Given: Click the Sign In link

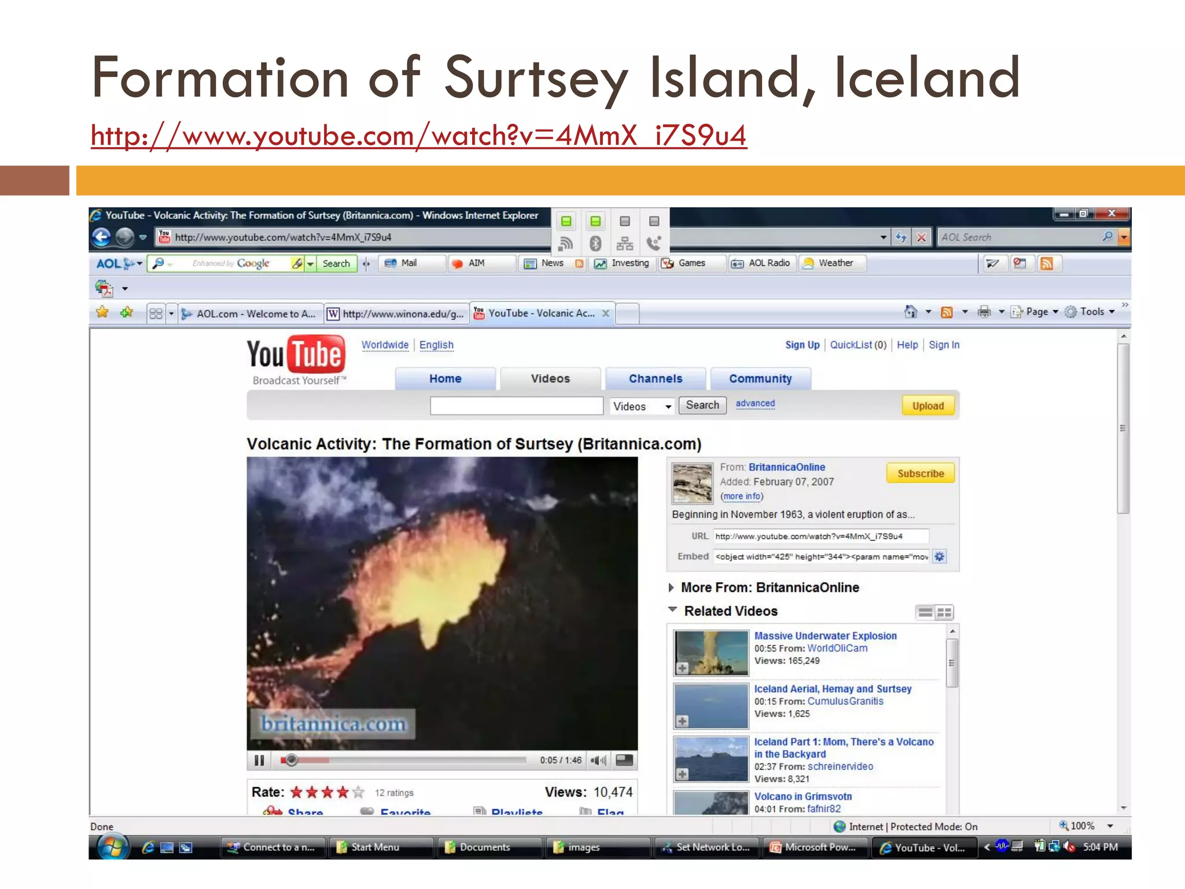Looking at the screenshot, I should [944, 345].
